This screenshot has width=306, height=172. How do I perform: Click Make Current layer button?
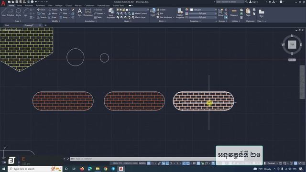tap(139, 13)
